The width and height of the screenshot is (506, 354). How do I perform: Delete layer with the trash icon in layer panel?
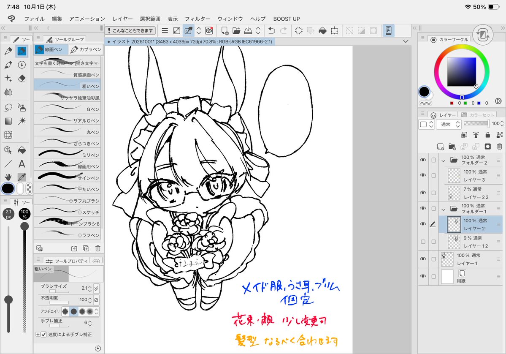pyautogui.click(x=499, y=147)
